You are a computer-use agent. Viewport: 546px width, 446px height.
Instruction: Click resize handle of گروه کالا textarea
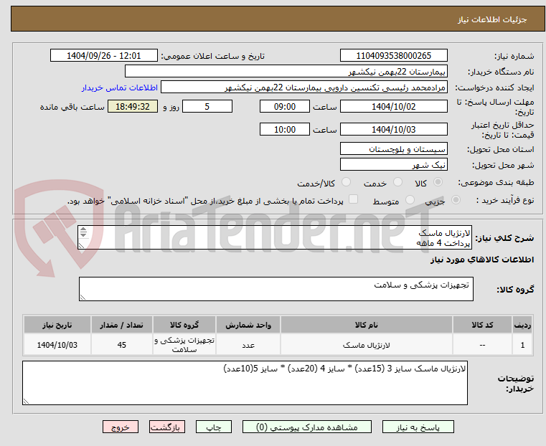point(83,297)
